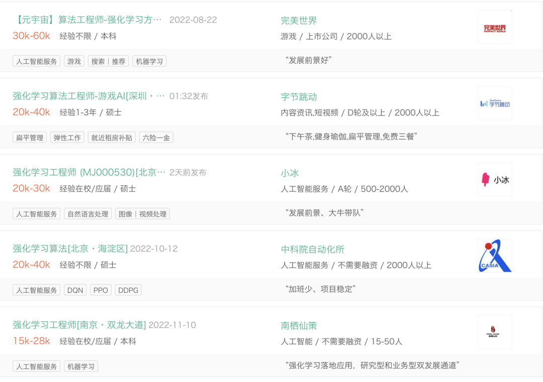The height and width of the screenshot is (382, 543).
Task: Select the 自然语言处理 tag
Action: pos(88,214)
